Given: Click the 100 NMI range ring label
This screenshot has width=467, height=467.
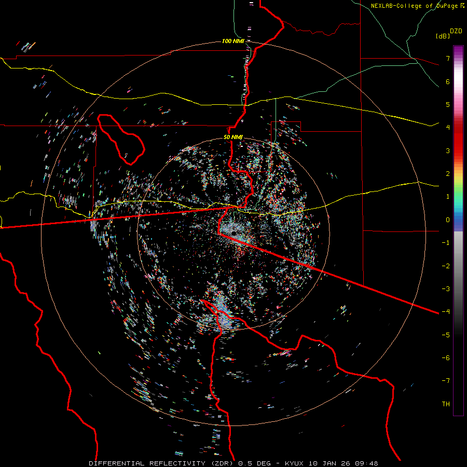Looking at the screenshot, I should click(233, 41).
